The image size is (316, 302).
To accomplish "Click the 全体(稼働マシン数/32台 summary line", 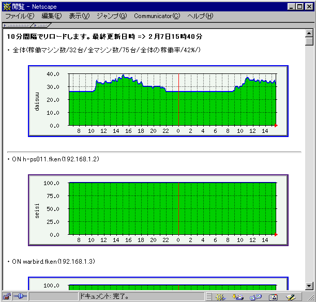I will 107,50.
